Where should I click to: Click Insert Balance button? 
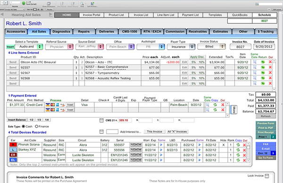coord(17,120)
